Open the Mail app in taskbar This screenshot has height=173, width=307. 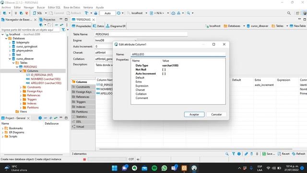[x=144, y=168]
